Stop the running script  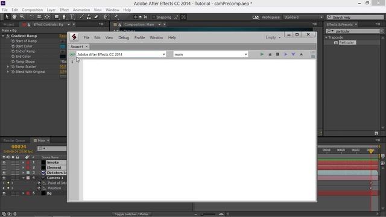[x=277, y=54]
